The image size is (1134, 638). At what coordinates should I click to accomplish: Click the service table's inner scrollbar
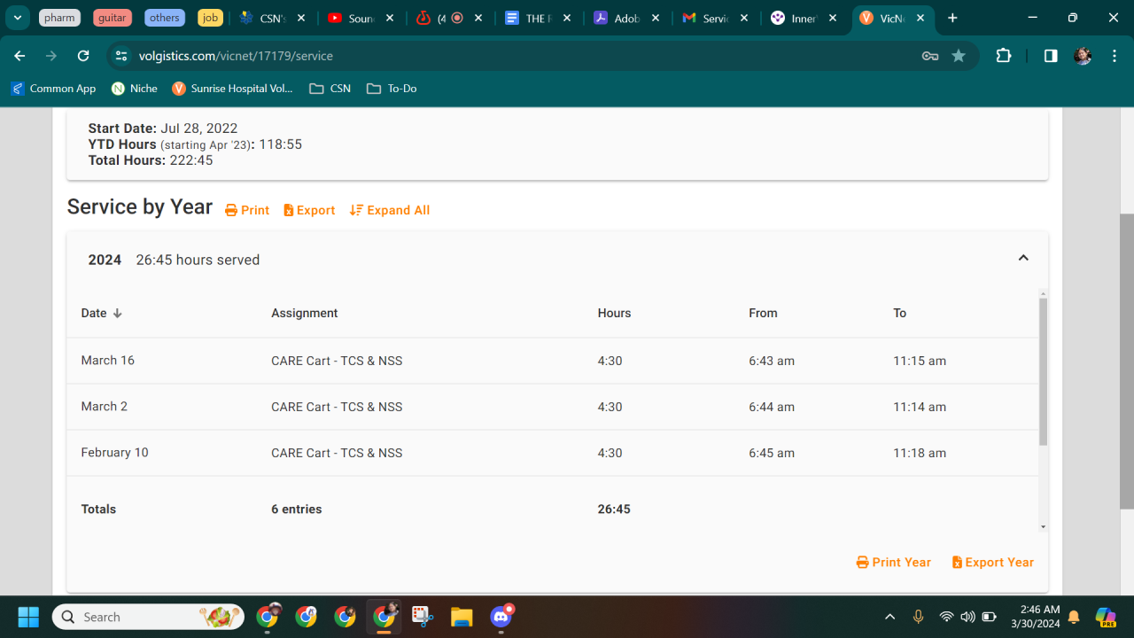point(1043,372)
